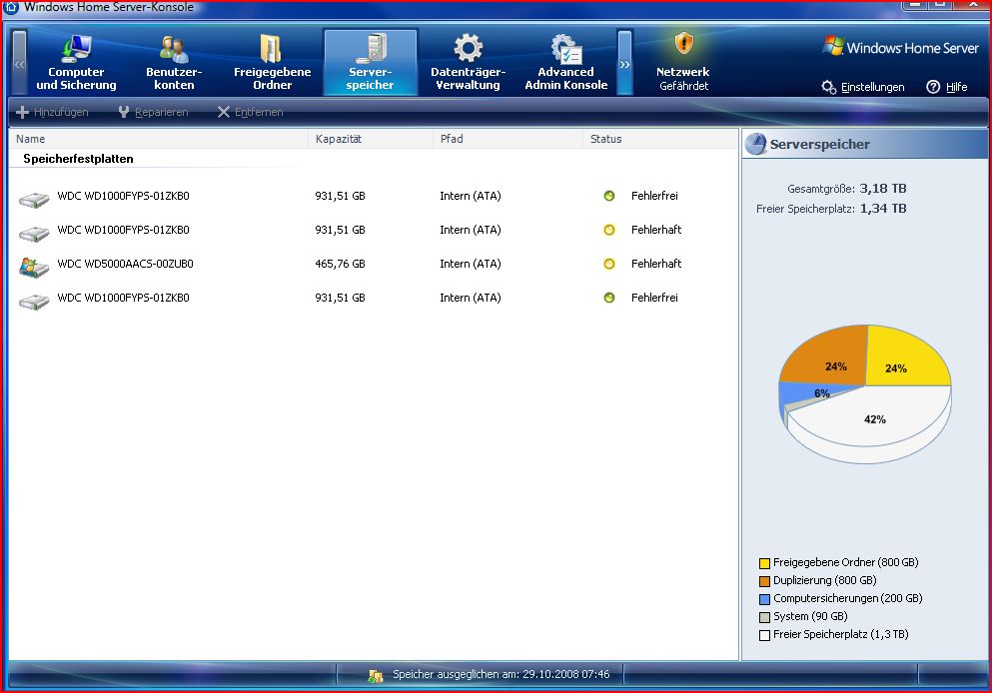Click the Reparieren toolbar button
This screenshot has width=992, height=693.
153,112
